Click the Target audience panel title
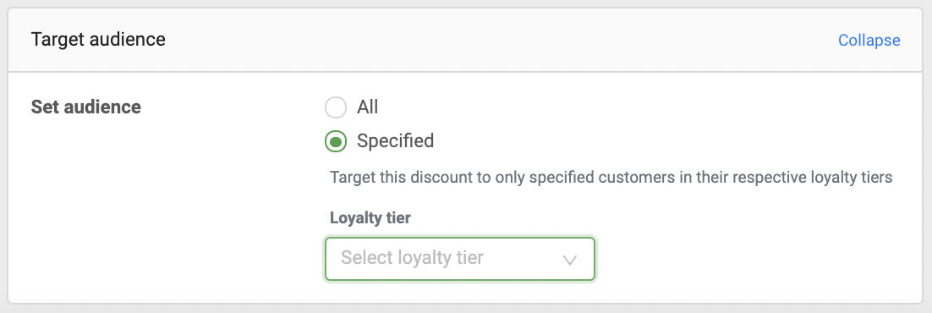932x313 pixels. [x=98, y=39]
